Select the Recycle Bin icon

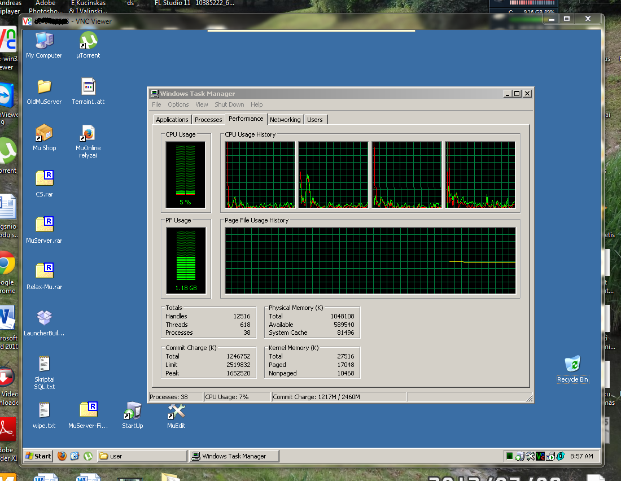(x=572, y=369)
